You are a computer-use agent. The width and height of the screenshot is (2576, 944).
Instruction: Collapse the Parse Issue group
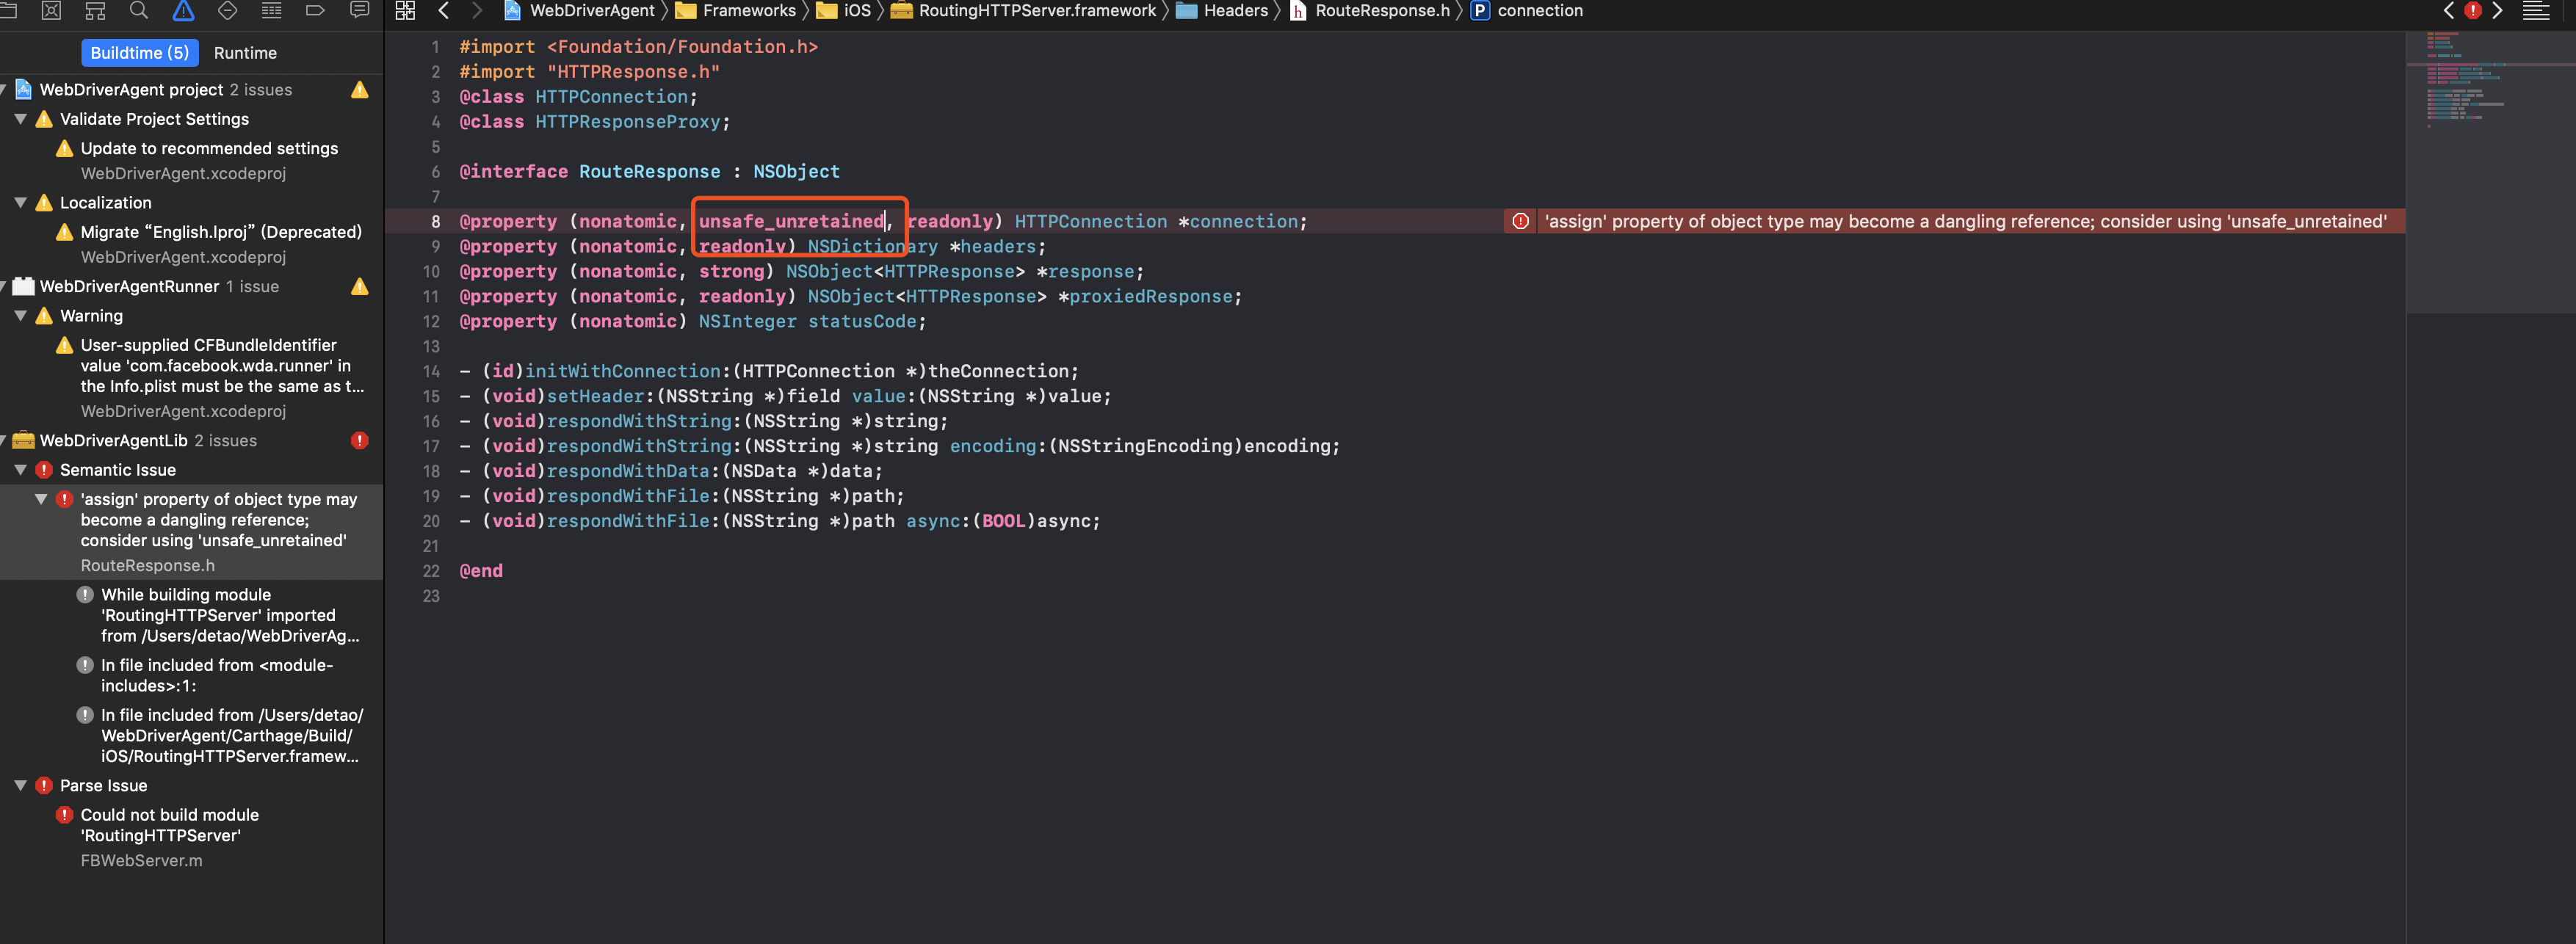click(20, 786)
